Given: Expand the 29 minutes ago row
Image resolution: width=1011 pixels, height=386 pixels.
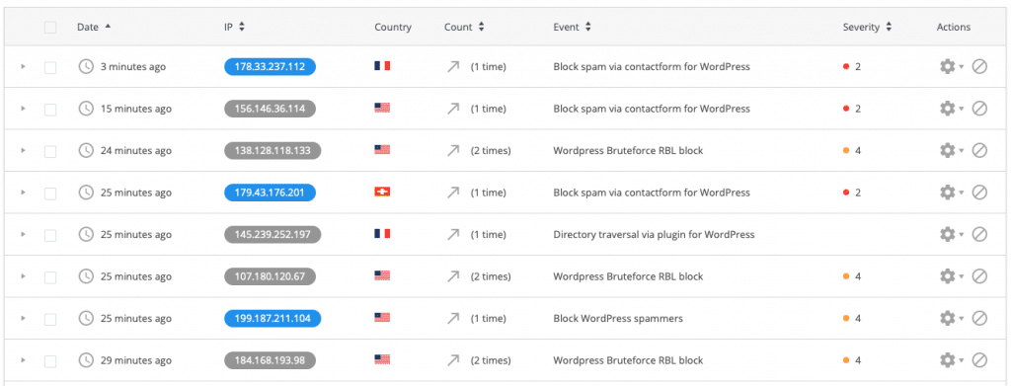Looking at the screenshot, I should pos(24,359).
